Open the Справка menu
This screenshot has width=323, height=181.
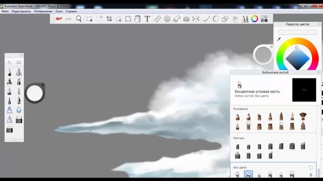pos(71,11)
